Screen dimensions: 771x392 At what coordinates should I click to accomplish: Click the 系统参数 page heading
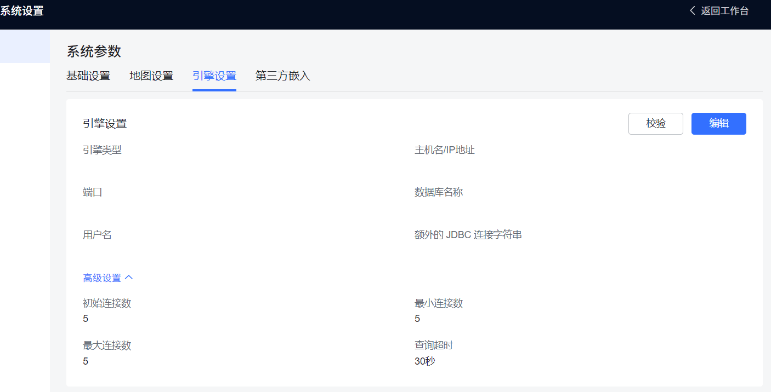(94, 51)
